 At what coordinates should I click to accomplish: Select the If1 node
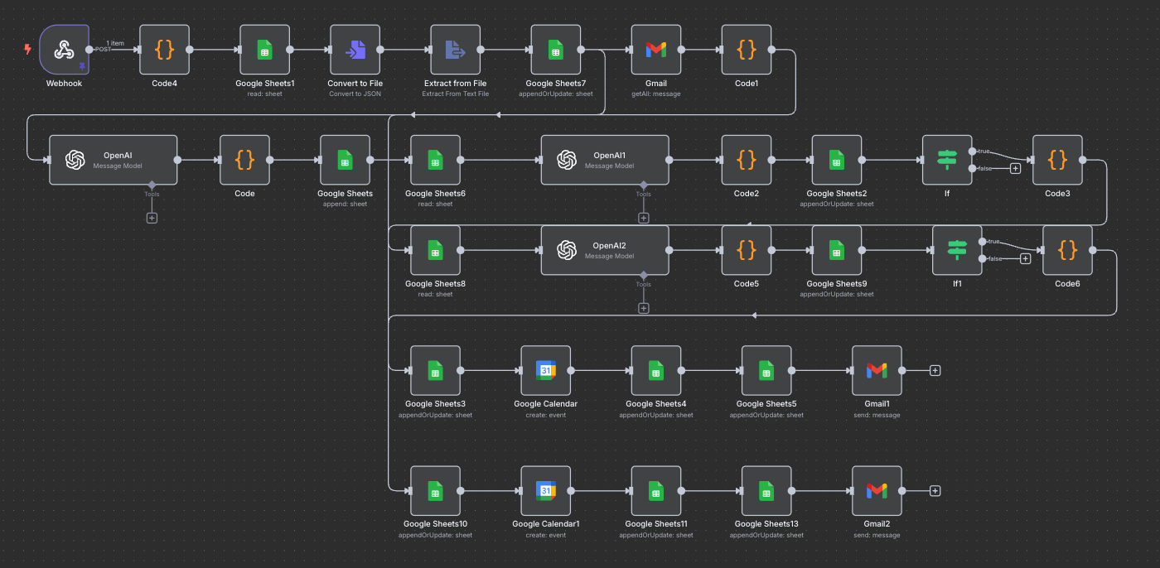click(x=957, y=250)
